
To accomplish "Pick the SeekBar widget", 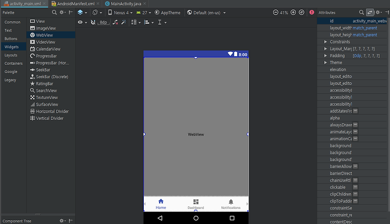I will (x=51, y=70).
